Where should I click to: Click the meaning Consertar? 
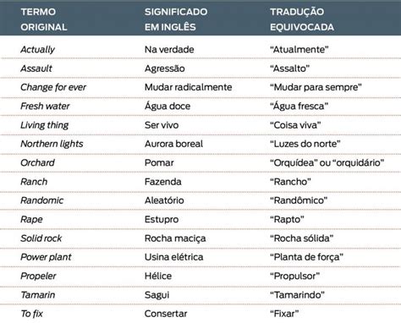(166, 314)
